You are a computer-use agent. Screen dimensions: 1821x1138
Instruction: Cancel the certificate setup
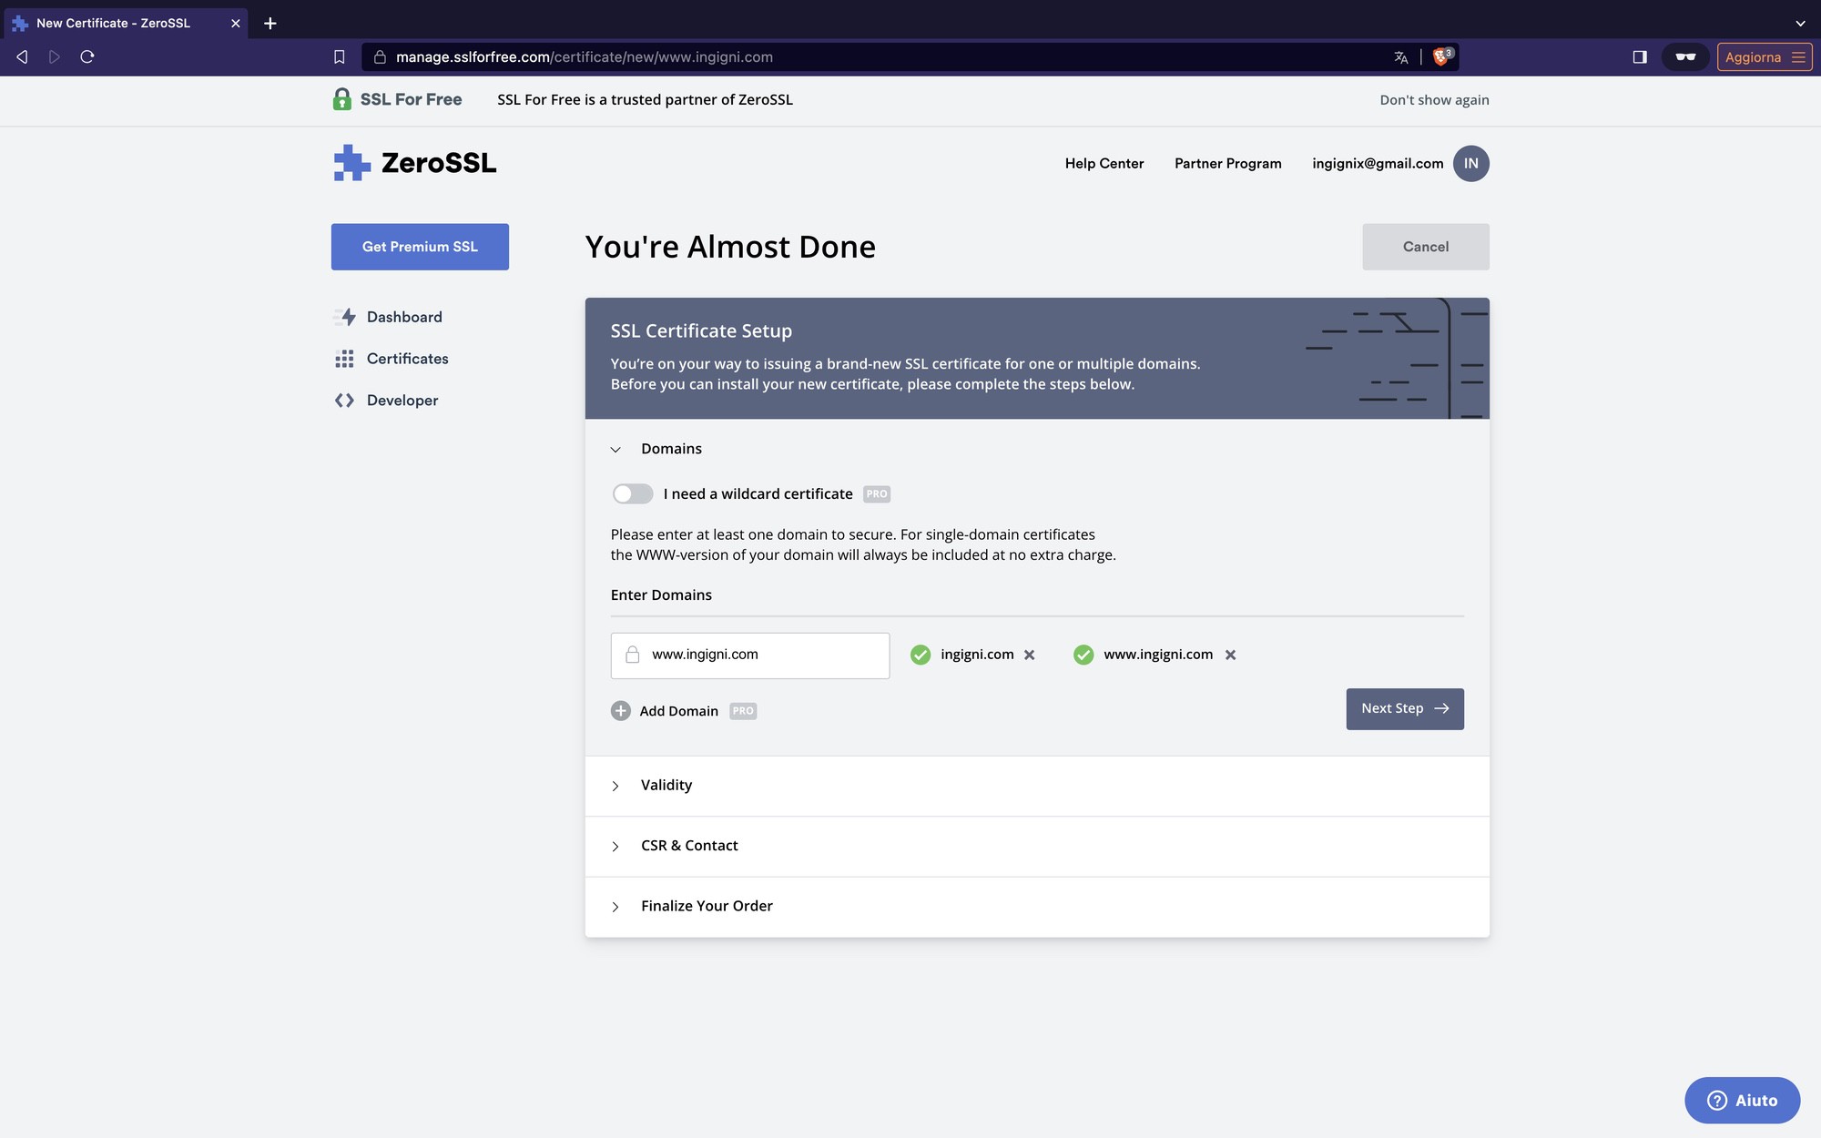tap(1426, 247)
